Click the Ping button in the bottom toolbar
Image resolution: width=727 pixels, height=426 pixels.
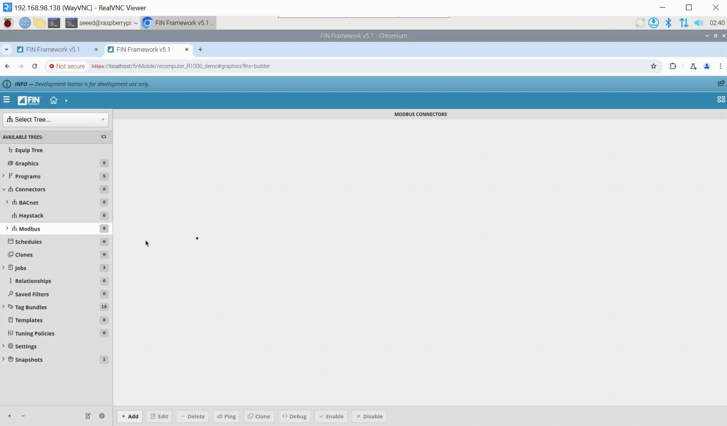(x=226, y=416)
